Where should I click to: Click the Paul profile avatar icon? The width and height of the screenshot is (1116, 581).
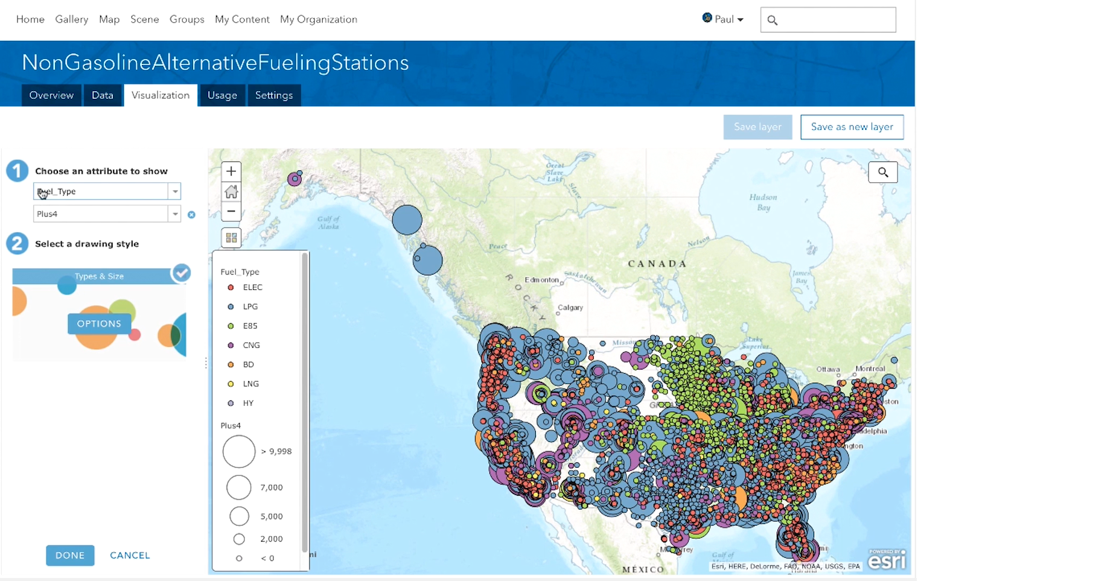click(x=707, y=18)
